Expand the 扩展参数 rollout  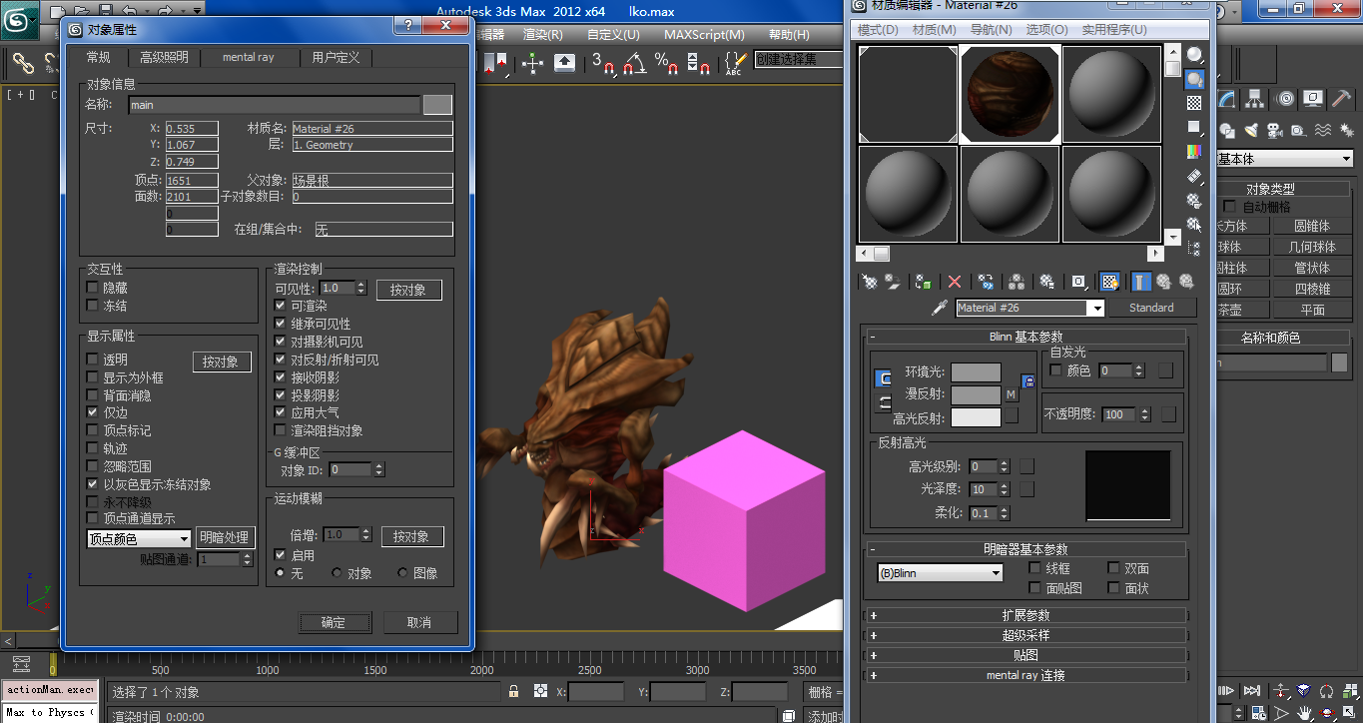point(1025,615)
